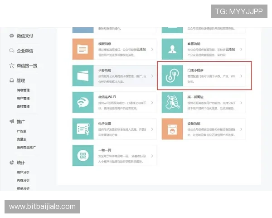Open the 摇一摇周边 shaking phone icon
The image size is (272, 218).
172,102
